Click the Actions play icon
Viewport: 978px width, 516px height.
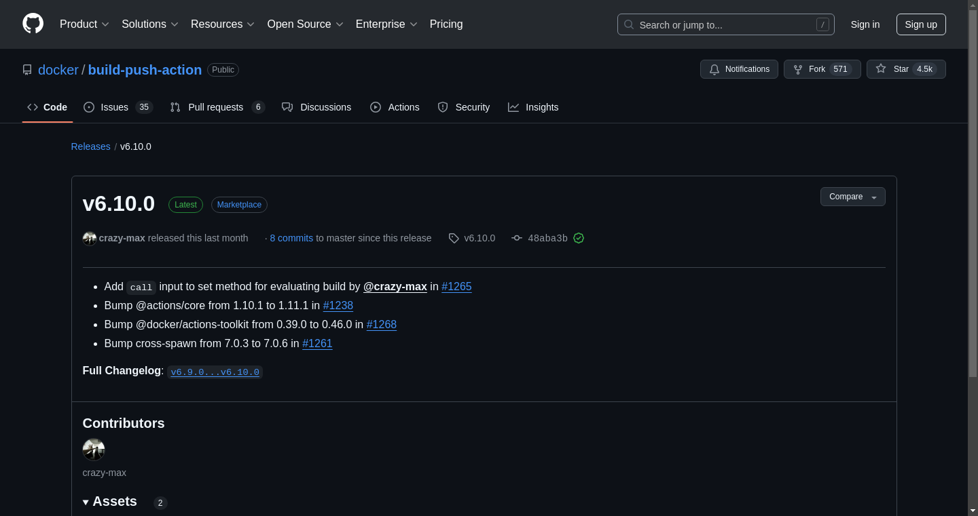[376, 107]
